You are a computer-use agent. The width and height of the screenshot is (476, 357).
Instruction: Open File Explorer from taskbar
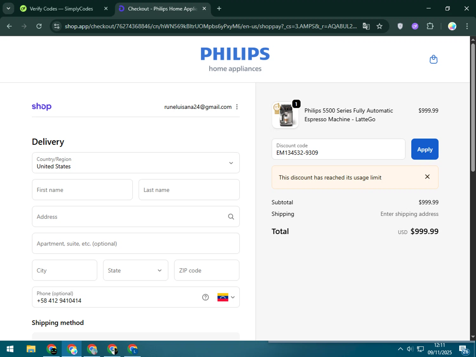31,349
